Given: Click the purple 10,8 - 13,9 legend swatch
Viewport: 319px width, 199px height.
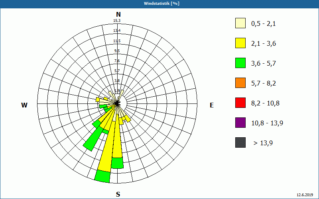Looking at the screenshot, I should pyautogui.click(x=240, y=123).
